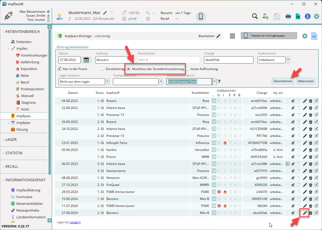Image resolution: width=322 pixels, height=230 pixels.
Task: Open the Impfassistent/in dropdown
Action: tap(161, 82)
